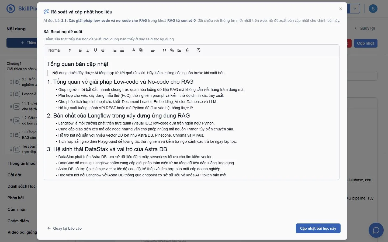Click the calendar icon next to Lesson 3
The image size is (388, 242).
point(17,94)
